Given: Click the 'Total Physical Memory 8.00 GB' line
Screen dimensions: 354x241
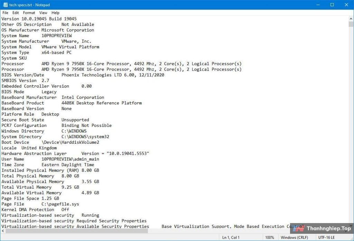Looking at the screenshot, I should [x=40, y=176].
